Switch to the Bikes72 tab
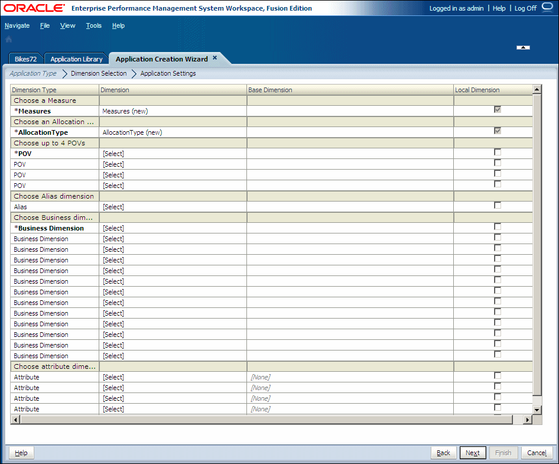Viewport: 559px width, 464px height. coord(25,59)
